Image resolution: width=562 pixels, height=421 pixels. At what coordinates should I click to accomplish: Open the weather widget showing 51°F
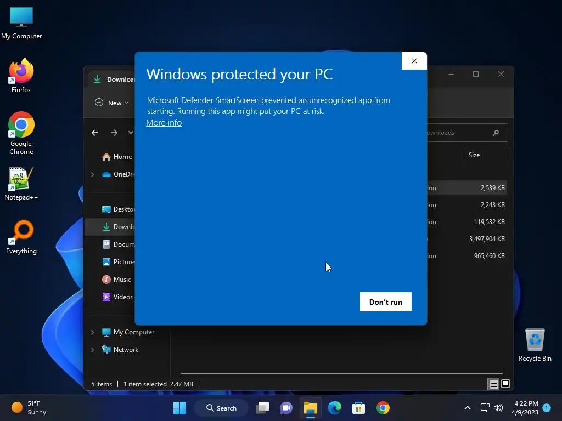29,408
